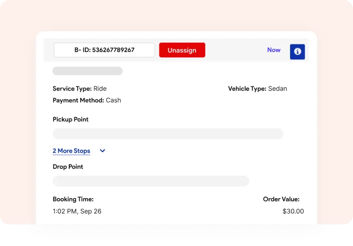Click the Booking Time: label
The image size is (353, 246).
tap(73, 199)
